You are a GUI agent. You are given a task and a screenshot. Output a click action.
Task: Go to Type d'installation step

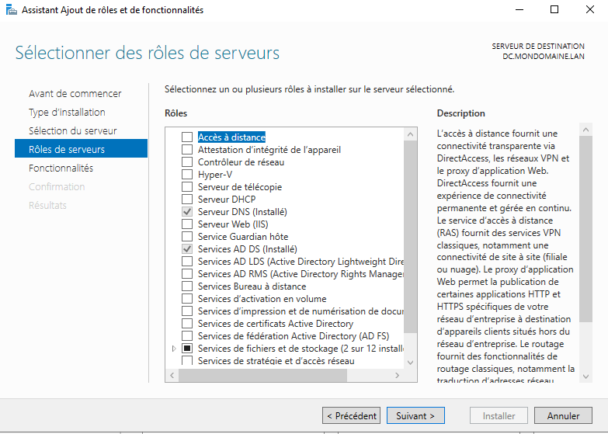[x=67, y=112]
